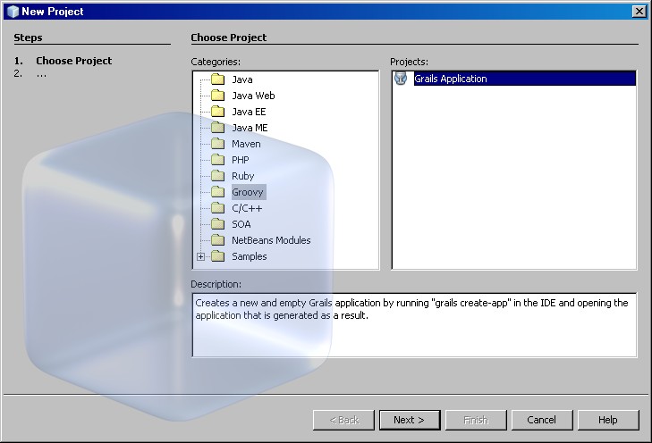This screenshot has height=443, width=652.
Task: Select the SOA category label
Action: tap(241, 224)
